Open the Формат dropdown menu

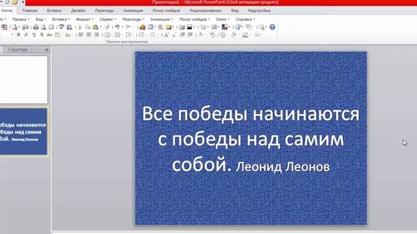85,19
